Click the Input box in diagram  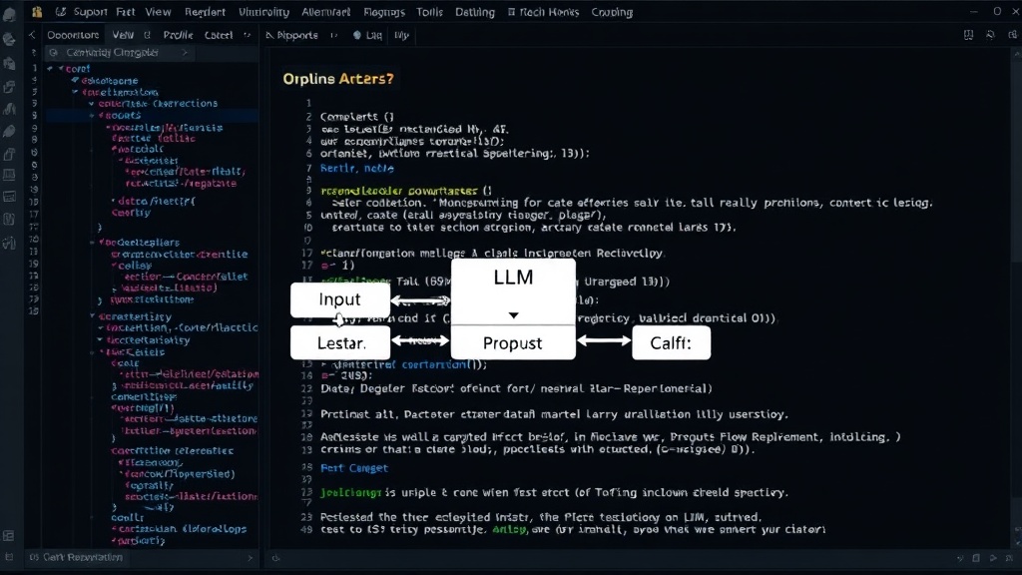point(339,299)
